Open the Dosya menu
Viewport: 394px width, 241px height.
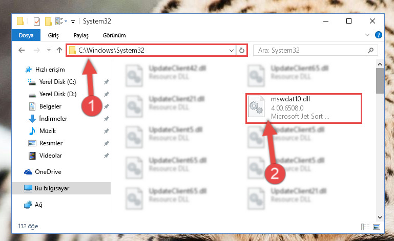click(x=26, y=35)
